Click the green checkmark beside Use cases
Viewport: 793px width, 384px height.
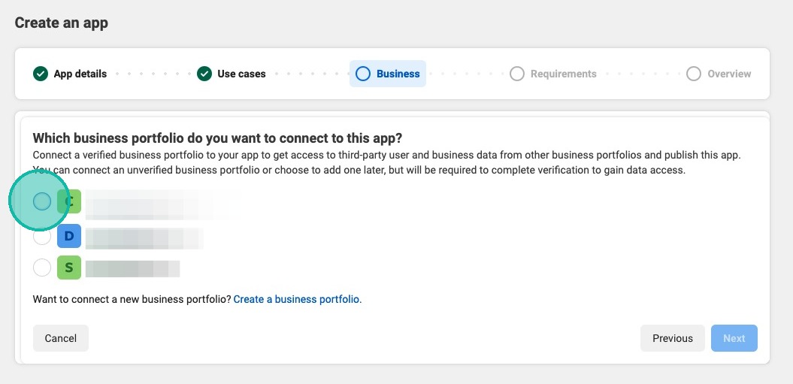click(x=204, y=74)
